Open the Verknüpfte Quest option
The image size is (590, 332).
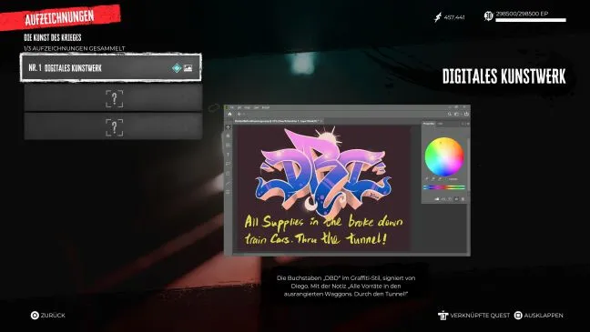(x=473, y=315)
